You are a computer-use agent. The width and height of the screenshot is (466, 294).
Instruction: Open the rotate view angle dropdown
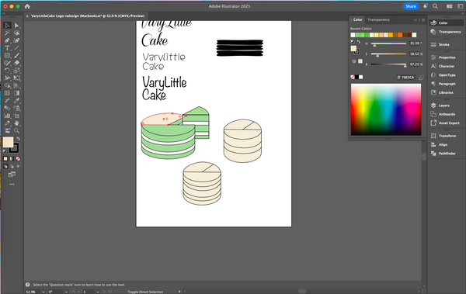pos(66,292)
